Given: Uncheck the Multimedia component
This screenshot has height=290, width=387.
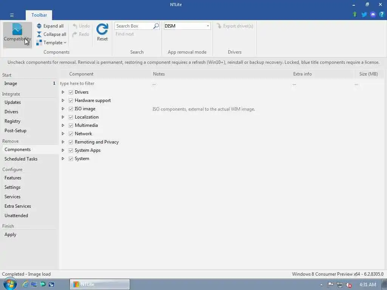Looking at the screenshot, I should pos(71,125).
